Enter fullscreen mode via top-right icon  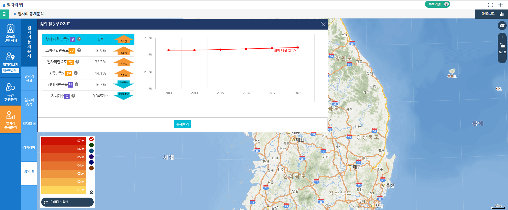click(x=491, y=5)
